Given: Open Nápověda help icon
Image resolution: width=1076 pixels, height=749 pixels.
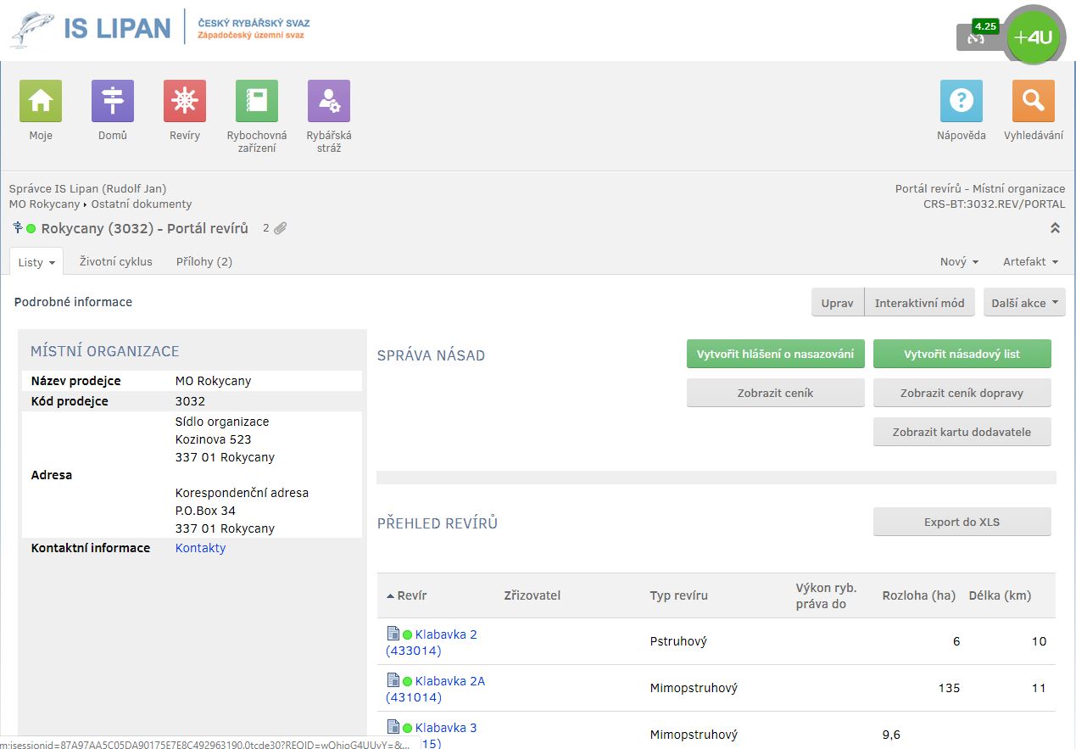Looking at the screenshot, I should point(961,101).
